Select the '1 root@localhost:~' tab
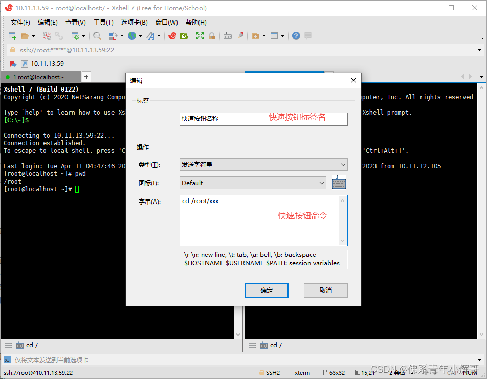This screenshot has height=379, width=487. [39, 77]
